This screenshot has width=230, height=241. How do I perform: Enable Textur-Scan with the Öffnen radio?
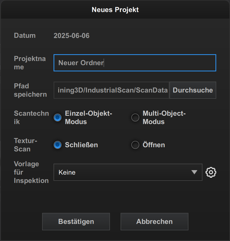click(x=135, y=145)
